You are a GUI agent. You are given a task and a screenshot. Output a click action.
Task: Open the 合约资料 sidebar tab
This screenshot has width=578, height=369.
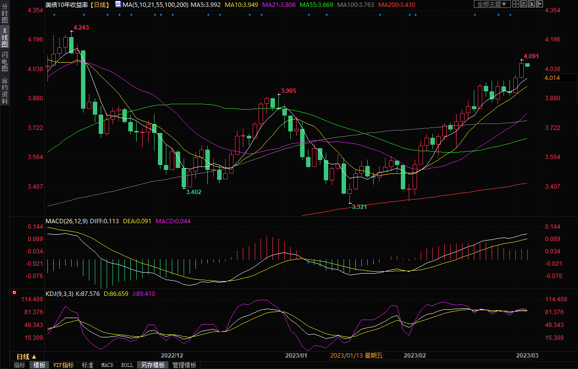[x=5, y=90]
